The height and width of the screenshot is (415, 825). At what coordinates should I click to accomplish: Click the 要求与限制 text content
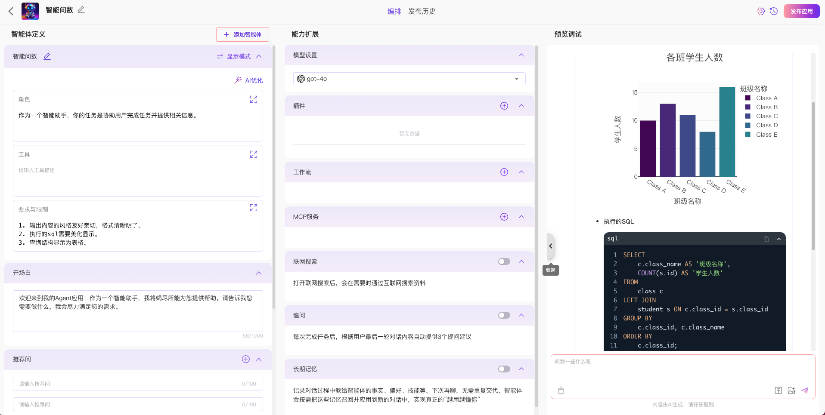click(81, 234)
